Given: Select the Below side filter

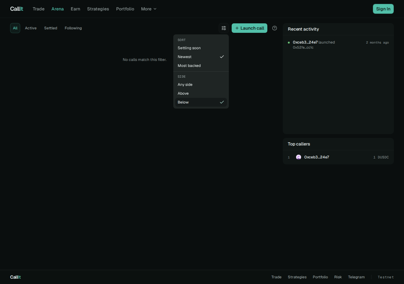Looking at the screenshot, I should 201,102.
